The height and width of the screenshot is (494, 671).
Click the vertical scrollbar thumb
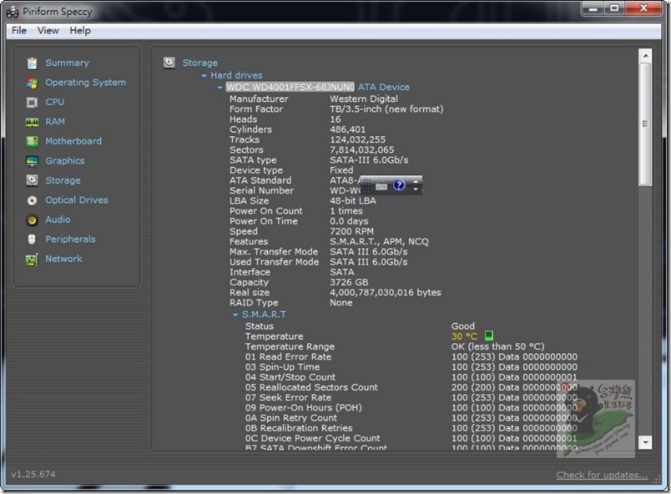tap(645, 124)
